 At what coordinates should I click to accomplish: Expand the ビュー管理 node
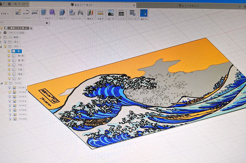(x=1, y=37)
